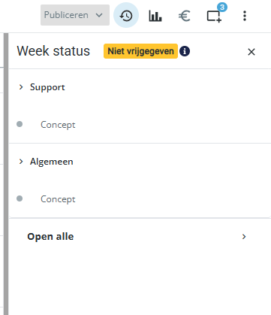This screenshot has height=315, width=271.
Task: Click the Open alle link
Action: click(50, 237)
